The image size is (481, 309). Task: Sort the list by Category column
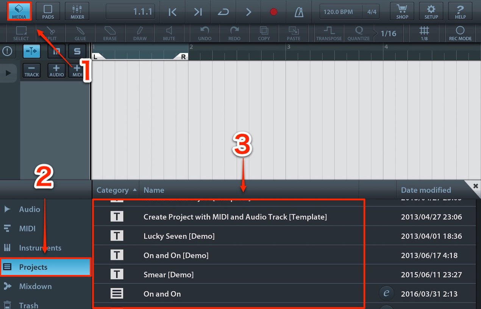click(x=116, y=190)
